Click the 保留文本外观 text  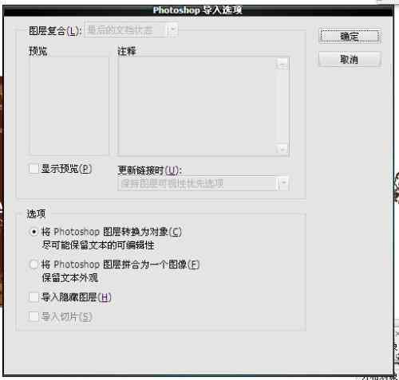point(70,278)
